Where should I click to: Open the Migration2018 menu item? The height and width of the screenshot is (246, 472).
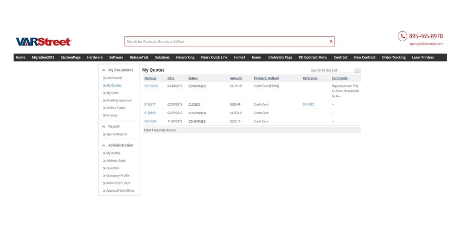[43, 57]
